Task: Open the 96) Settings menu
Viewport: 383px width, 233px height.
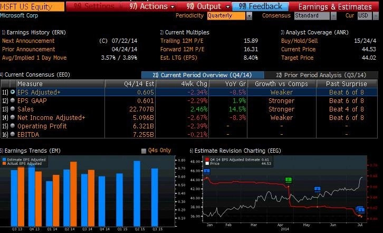Action: tap(94, 6)
